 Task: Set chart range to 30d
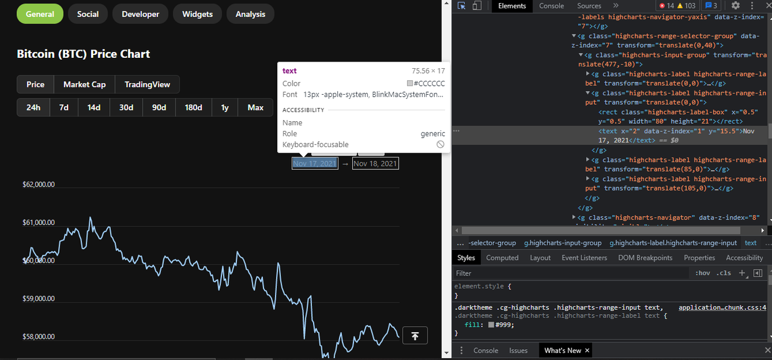pyautogui.click(x=126, y=107)
